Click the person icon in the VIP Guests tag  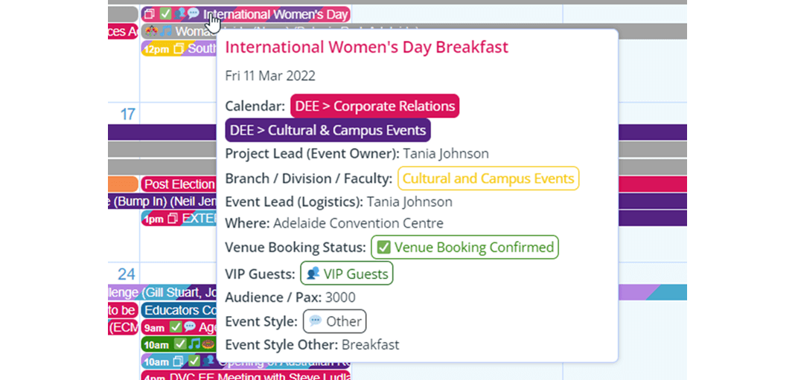click(313, 274)
